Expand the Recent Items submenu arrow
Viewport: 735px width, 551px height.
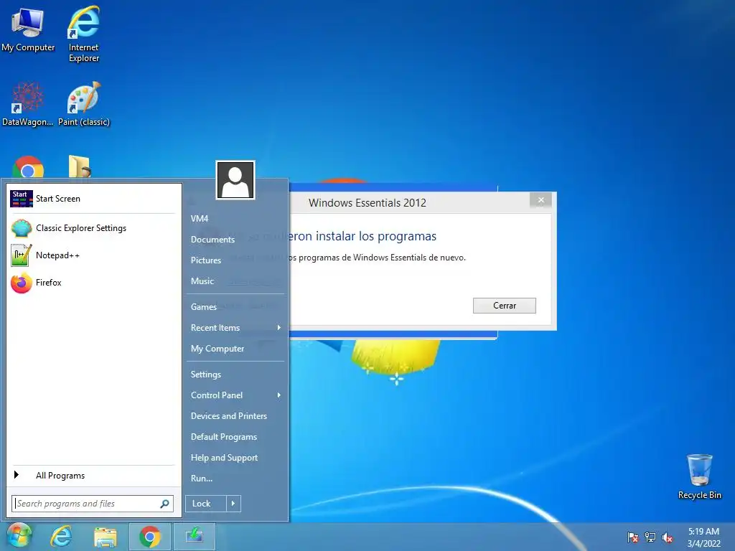[x=279, y=327]
